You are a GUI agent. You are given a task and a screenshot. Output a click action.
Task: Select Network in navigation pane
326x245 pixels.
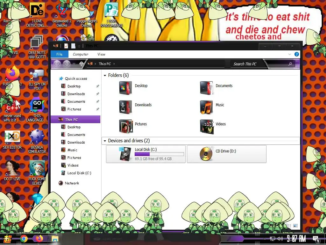click(69, 183)
